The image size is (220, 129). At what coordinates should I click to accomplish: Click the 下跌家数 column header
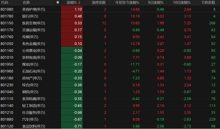coord(208,3)
